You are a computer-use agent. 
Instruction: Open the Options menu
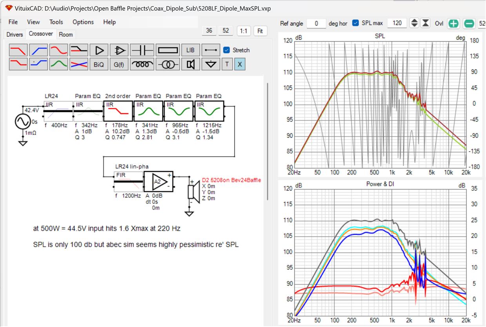83,22
